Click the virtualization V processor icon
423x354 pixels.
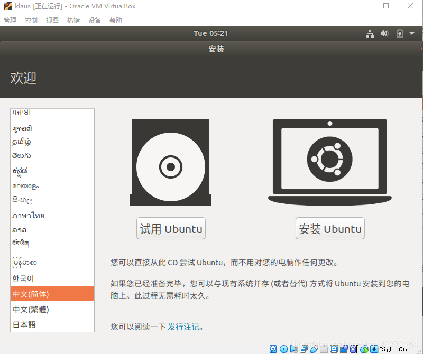353,349
